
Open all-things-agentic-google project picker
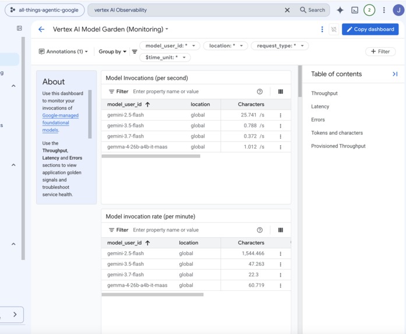pyautogui.click(x=44, y=10)
